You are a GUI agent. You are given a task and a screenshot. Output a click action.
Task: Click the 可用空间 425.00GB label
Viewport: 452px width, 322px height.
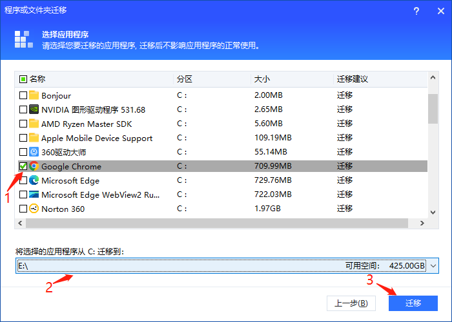coord(385,265)
